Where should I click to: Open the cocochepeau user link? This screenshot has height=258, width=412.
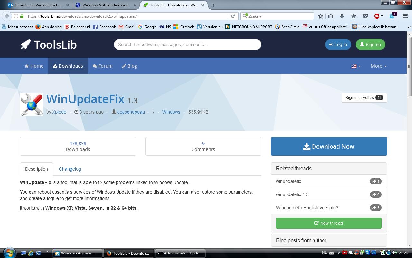click(131, 112)
